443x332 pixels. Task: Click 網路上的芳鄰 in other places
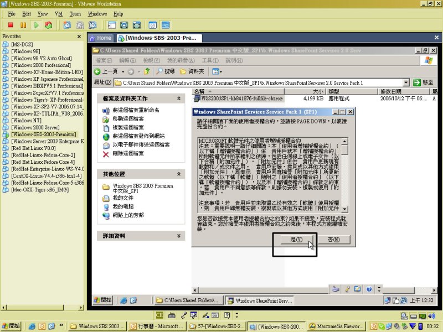(x=128, y=215)
